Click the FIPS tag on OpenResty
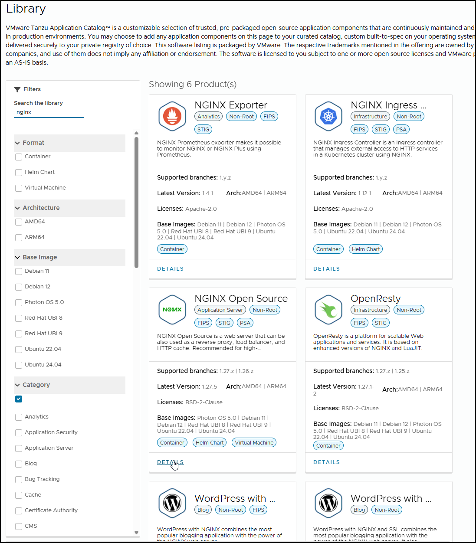 pos(359,323)
